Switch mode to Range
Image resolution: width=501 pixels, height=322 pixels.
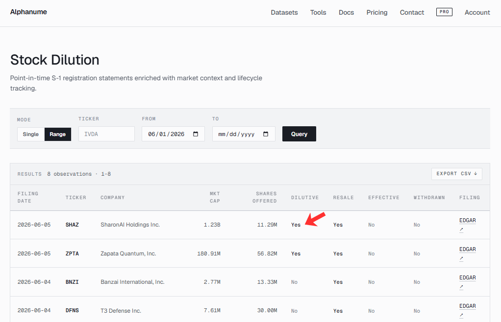click(x=57, y=134)
